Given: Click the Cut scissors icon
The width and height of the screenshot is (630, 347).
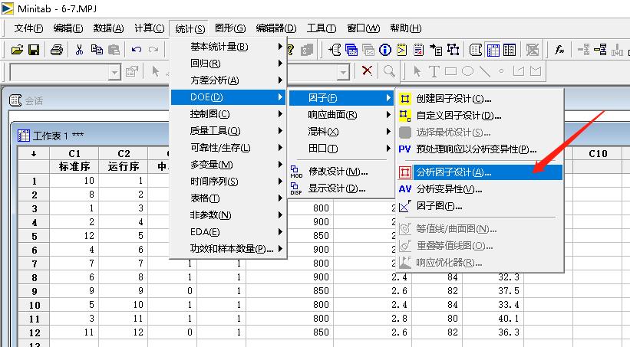Looking at the screenshot, I should (x=79, y=50).
